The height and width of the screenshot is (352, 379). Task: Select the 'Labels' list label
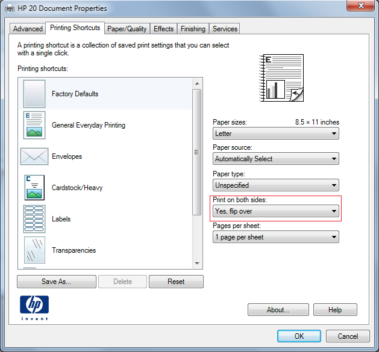pyautogui.click(x=61, y=219)
